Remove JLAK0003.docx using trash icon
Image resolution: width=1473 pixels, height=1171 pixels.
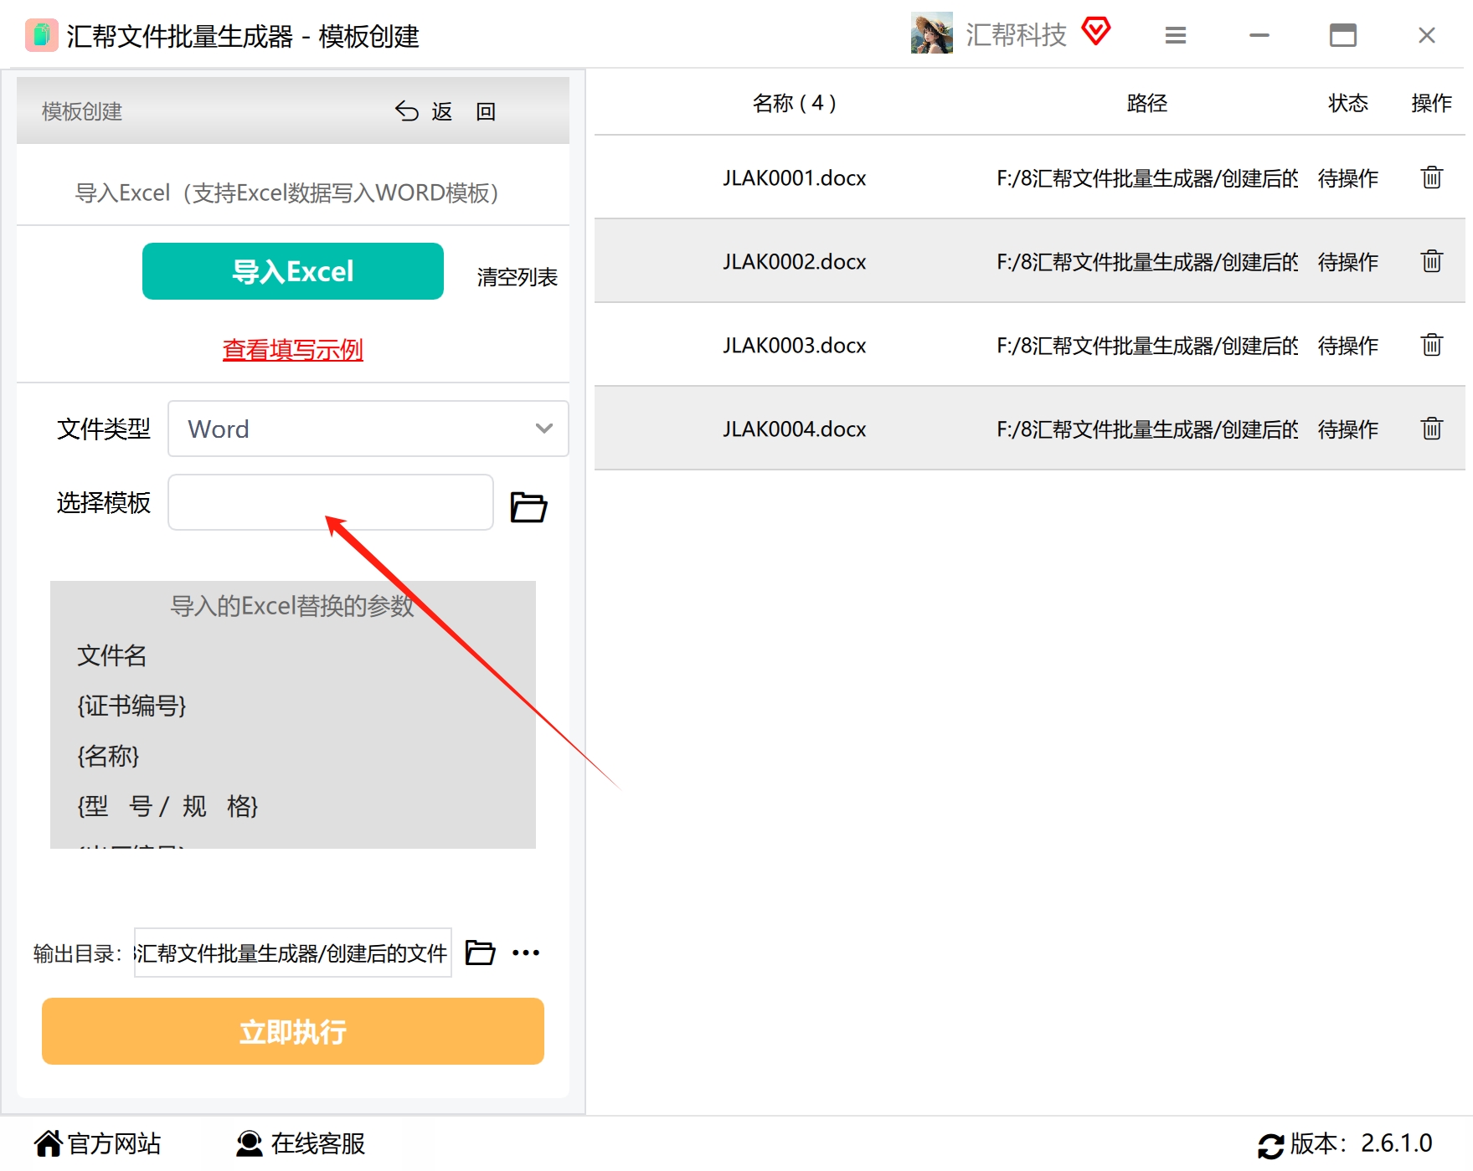tap(1431, 345)
